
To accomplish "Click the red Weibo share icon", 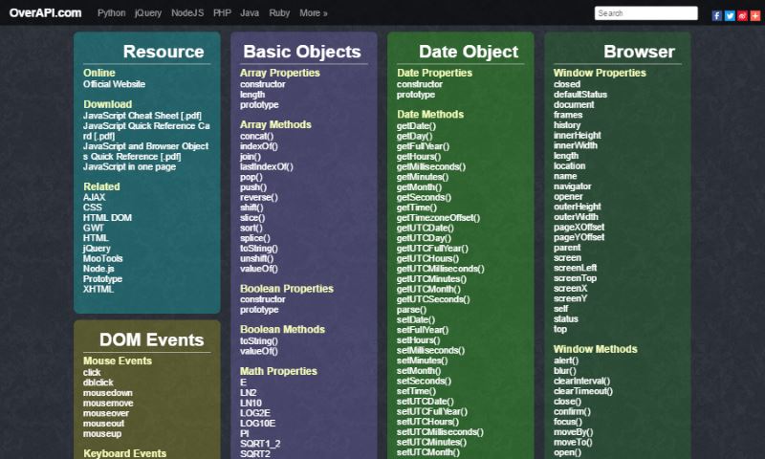I will 742,15.
